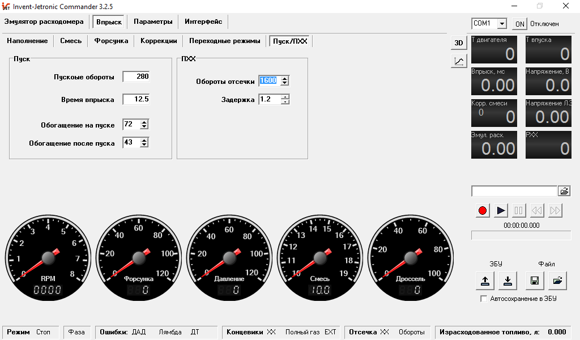The image size is (580, 340).
Task: Select the Эмулятор расходомера tab
Action: coord(44,22)
